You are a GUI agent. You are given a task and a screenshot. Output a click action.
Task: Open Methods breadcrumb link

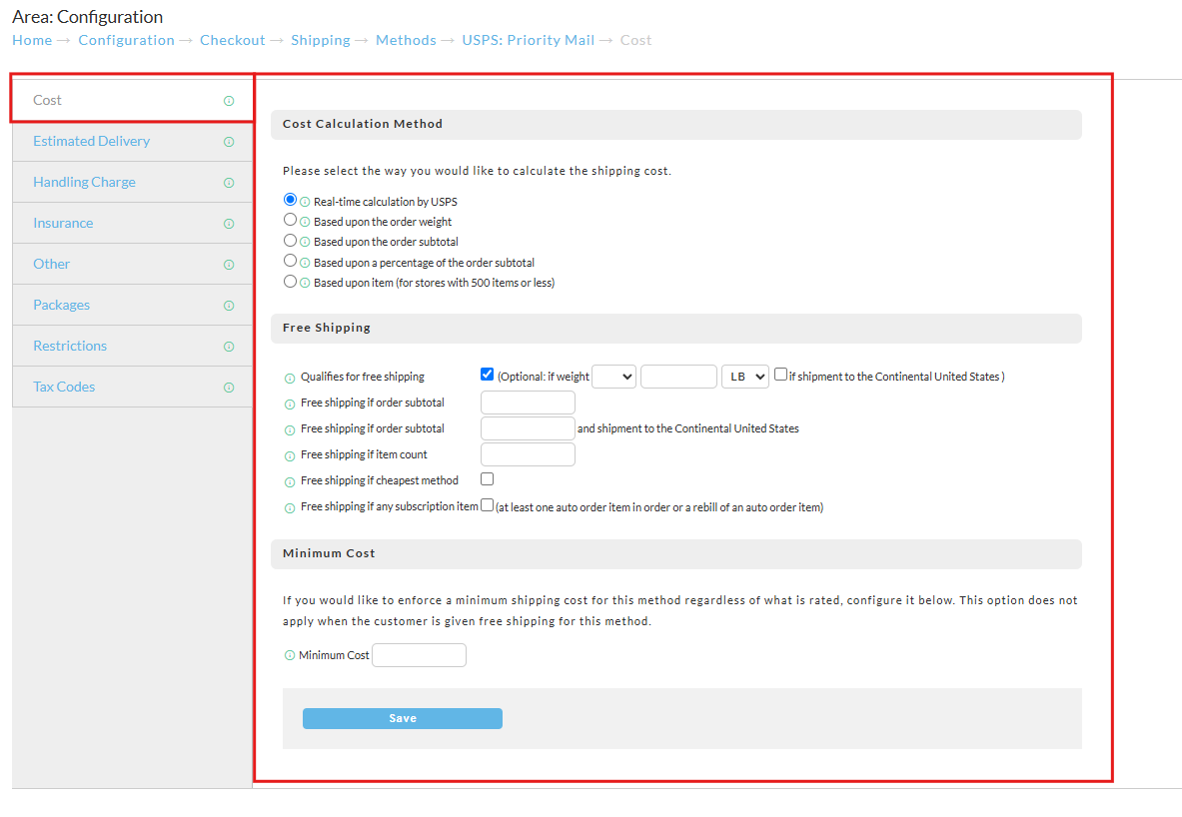click(x=406, y=40)
